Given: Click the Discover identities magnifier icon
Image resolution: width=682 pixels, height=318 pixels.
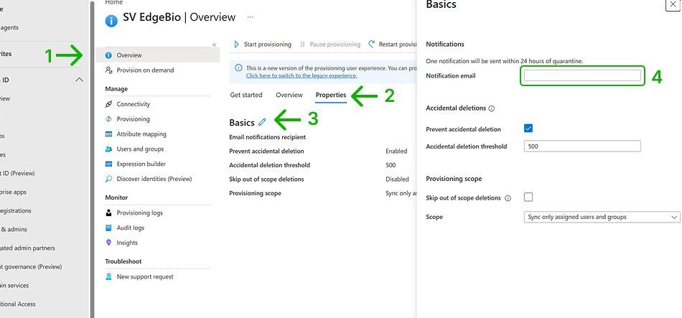Looking at the screenshot, I should click(108, 179).
